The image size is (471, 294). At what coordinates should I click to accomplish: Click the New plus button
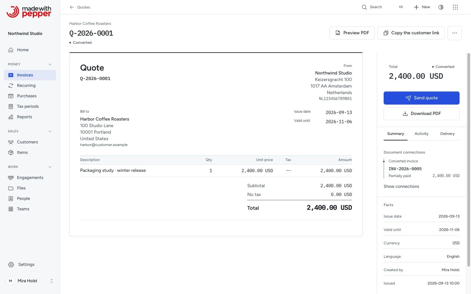pos(422,7)
